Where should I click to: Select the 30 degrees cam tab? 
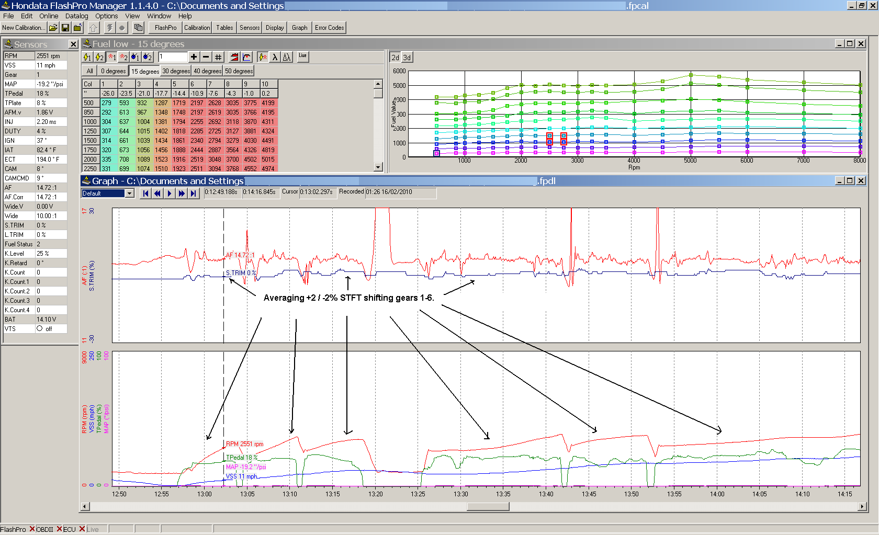click(x=176, y=71)
